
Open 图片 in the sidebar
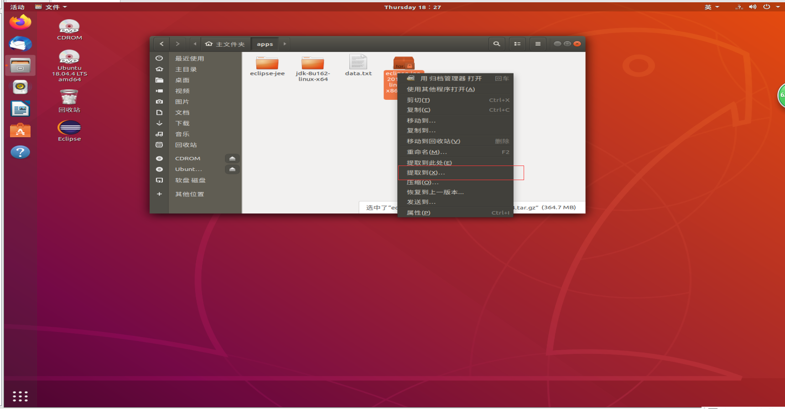pyautogui.click(x=196, y=102)
